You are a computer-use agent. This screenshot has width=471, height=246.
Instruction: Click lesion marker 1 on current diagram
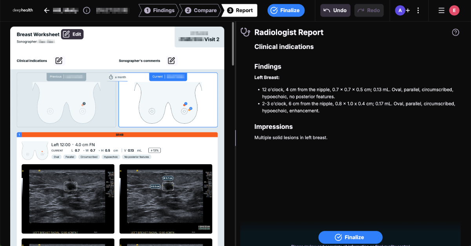pyautogui.click(x=185, y=103)
